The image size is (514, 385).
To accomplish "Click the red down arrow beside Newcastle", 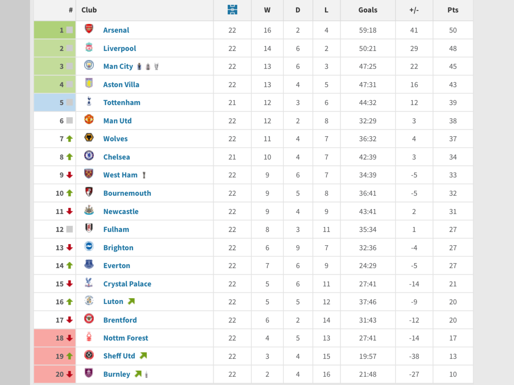I will tap(70, 211).
